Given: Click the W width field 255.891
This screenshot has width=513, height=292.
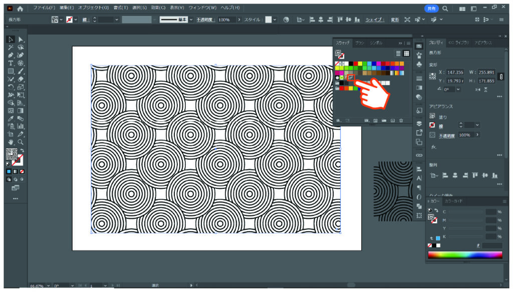Looking at the screenshot, I should [486, 72].
